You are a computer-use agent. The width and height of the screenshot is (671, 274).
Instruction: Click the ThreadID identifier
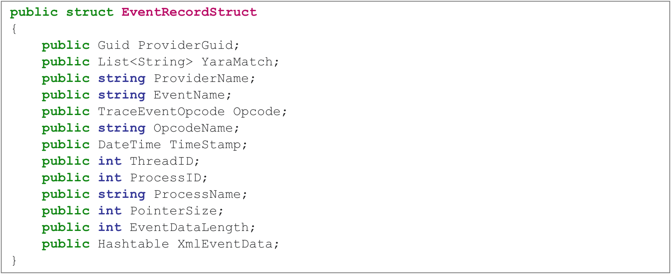pyautogui.click(x=162, y=161)
